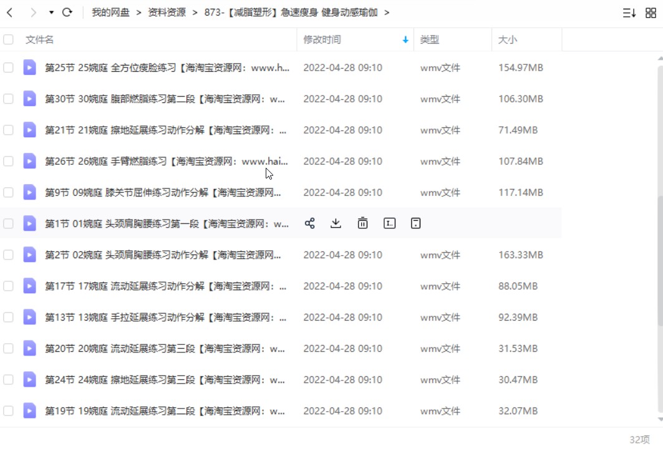
Task: Check the box for 第30节 腹部燃脂练习第二段
Action: (x=8, y=99)
